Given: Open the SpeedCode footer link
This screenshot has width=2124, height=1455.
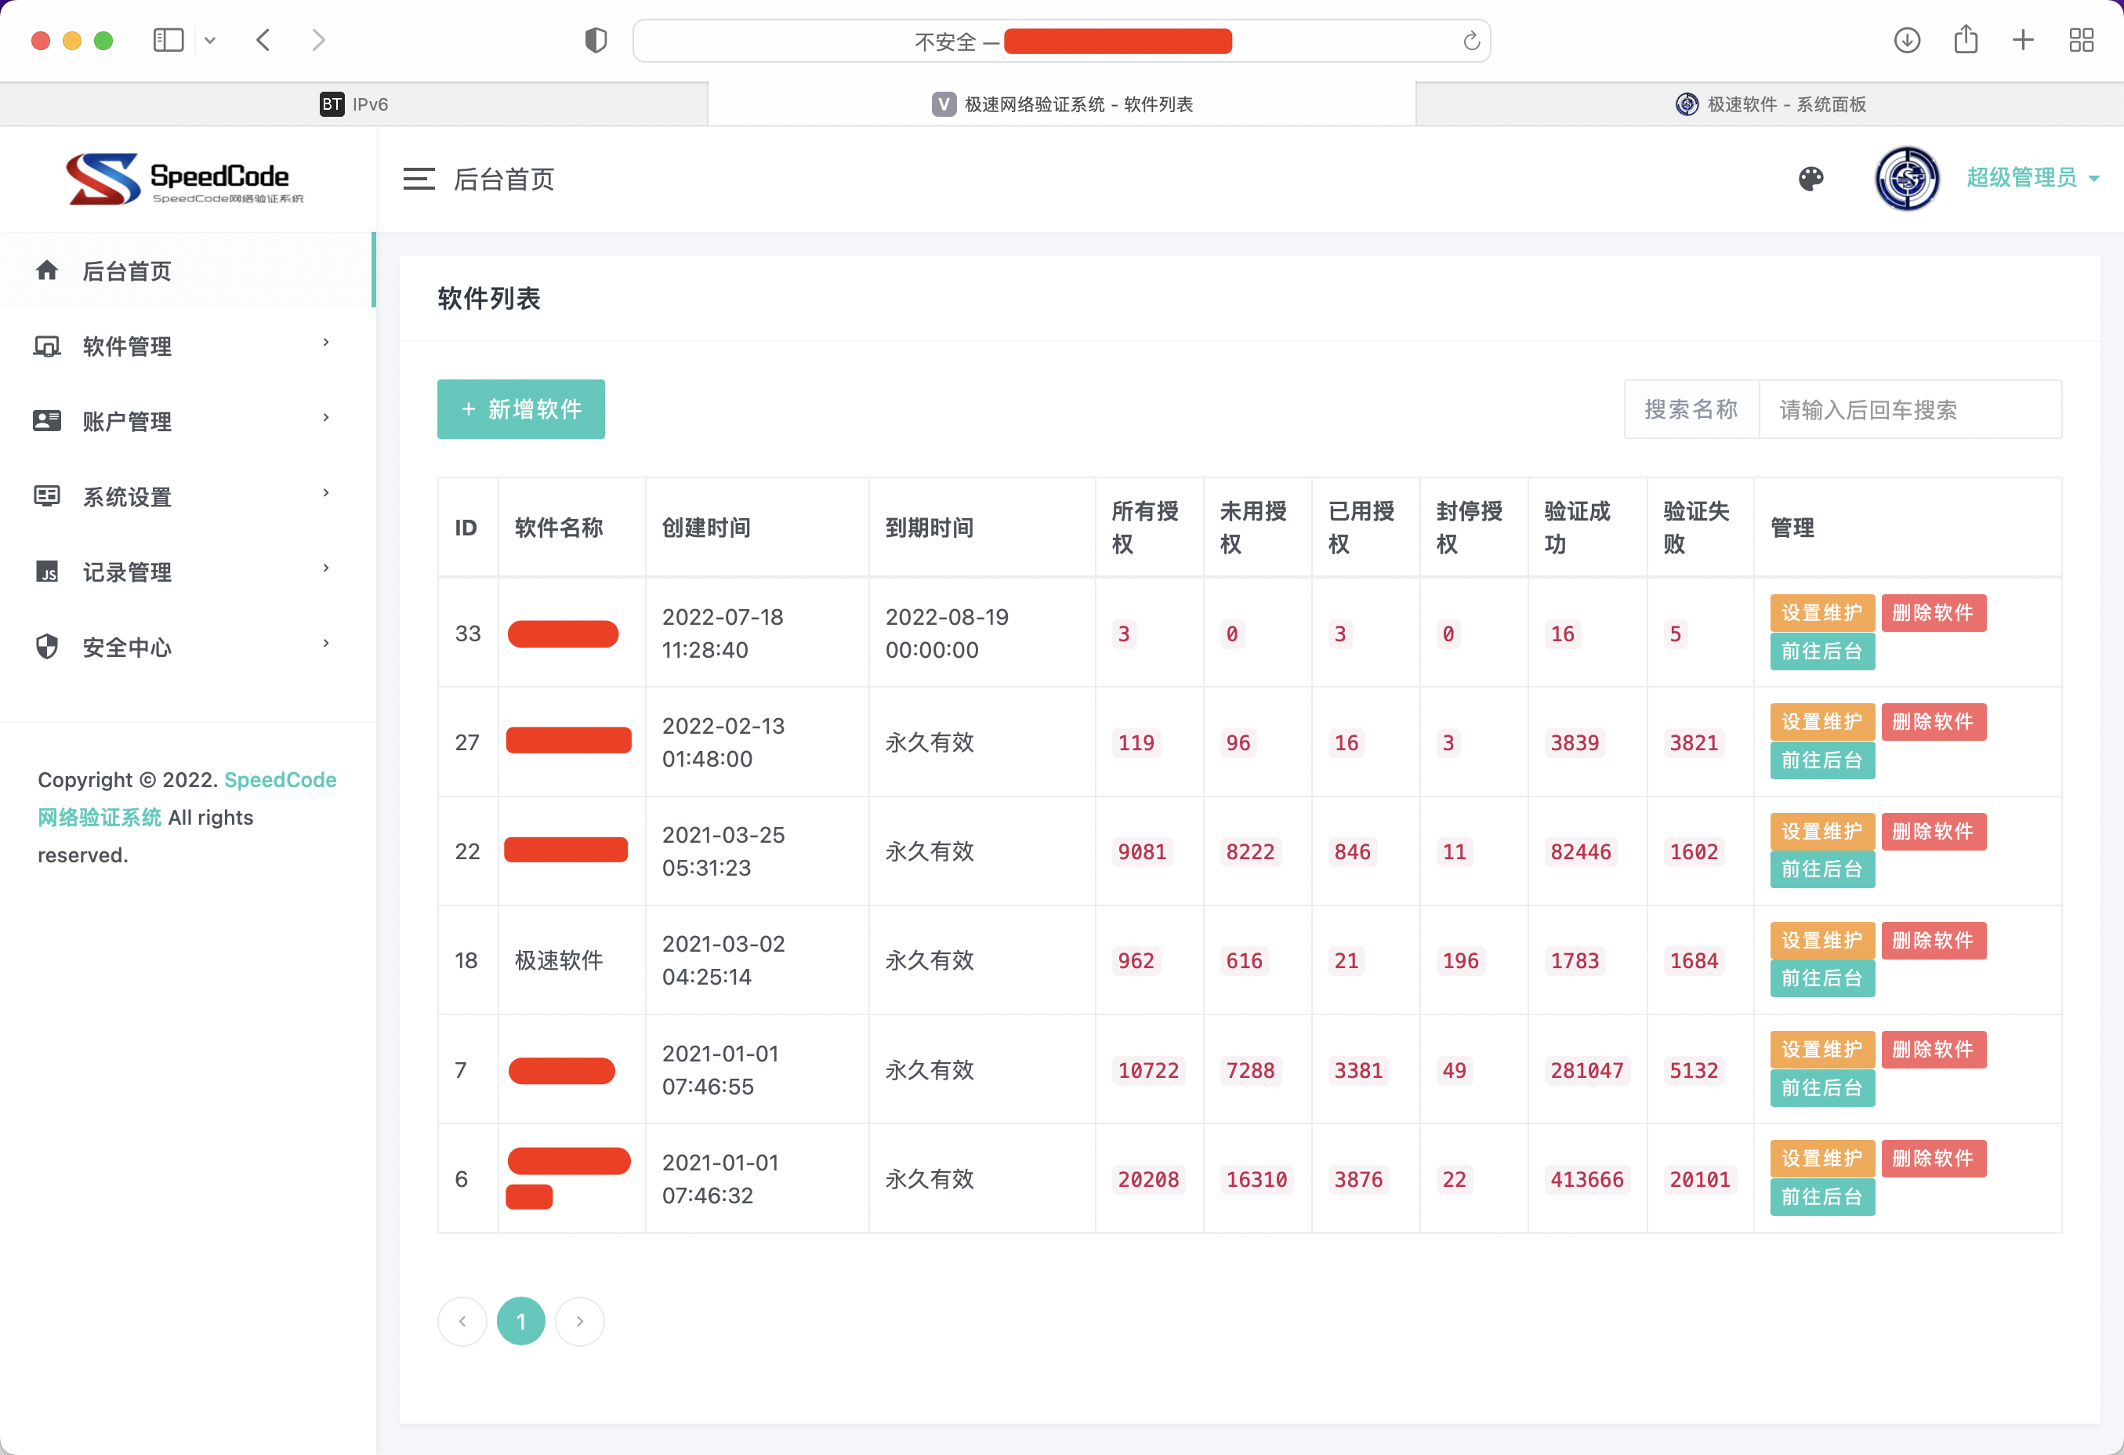Looking at the screenshot, I should pos(280,779).
